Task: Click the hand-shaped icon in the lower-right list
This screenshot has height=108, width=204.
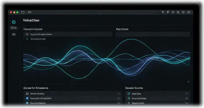Action: (x=129, y=103)
